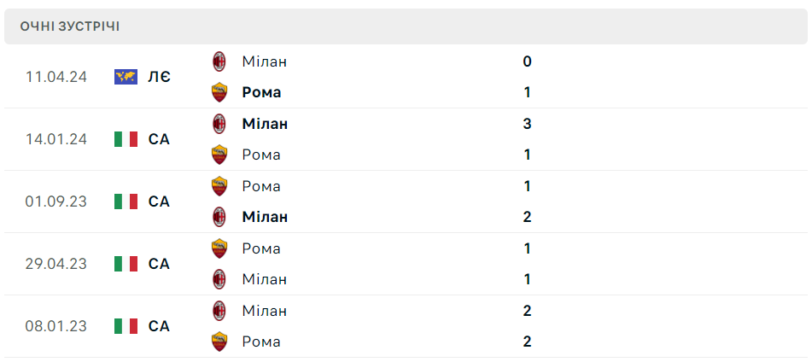Open the 'Очні зустрічі' section header
Image resolution: width=812 pixels, height=362 pixels.
70,26
